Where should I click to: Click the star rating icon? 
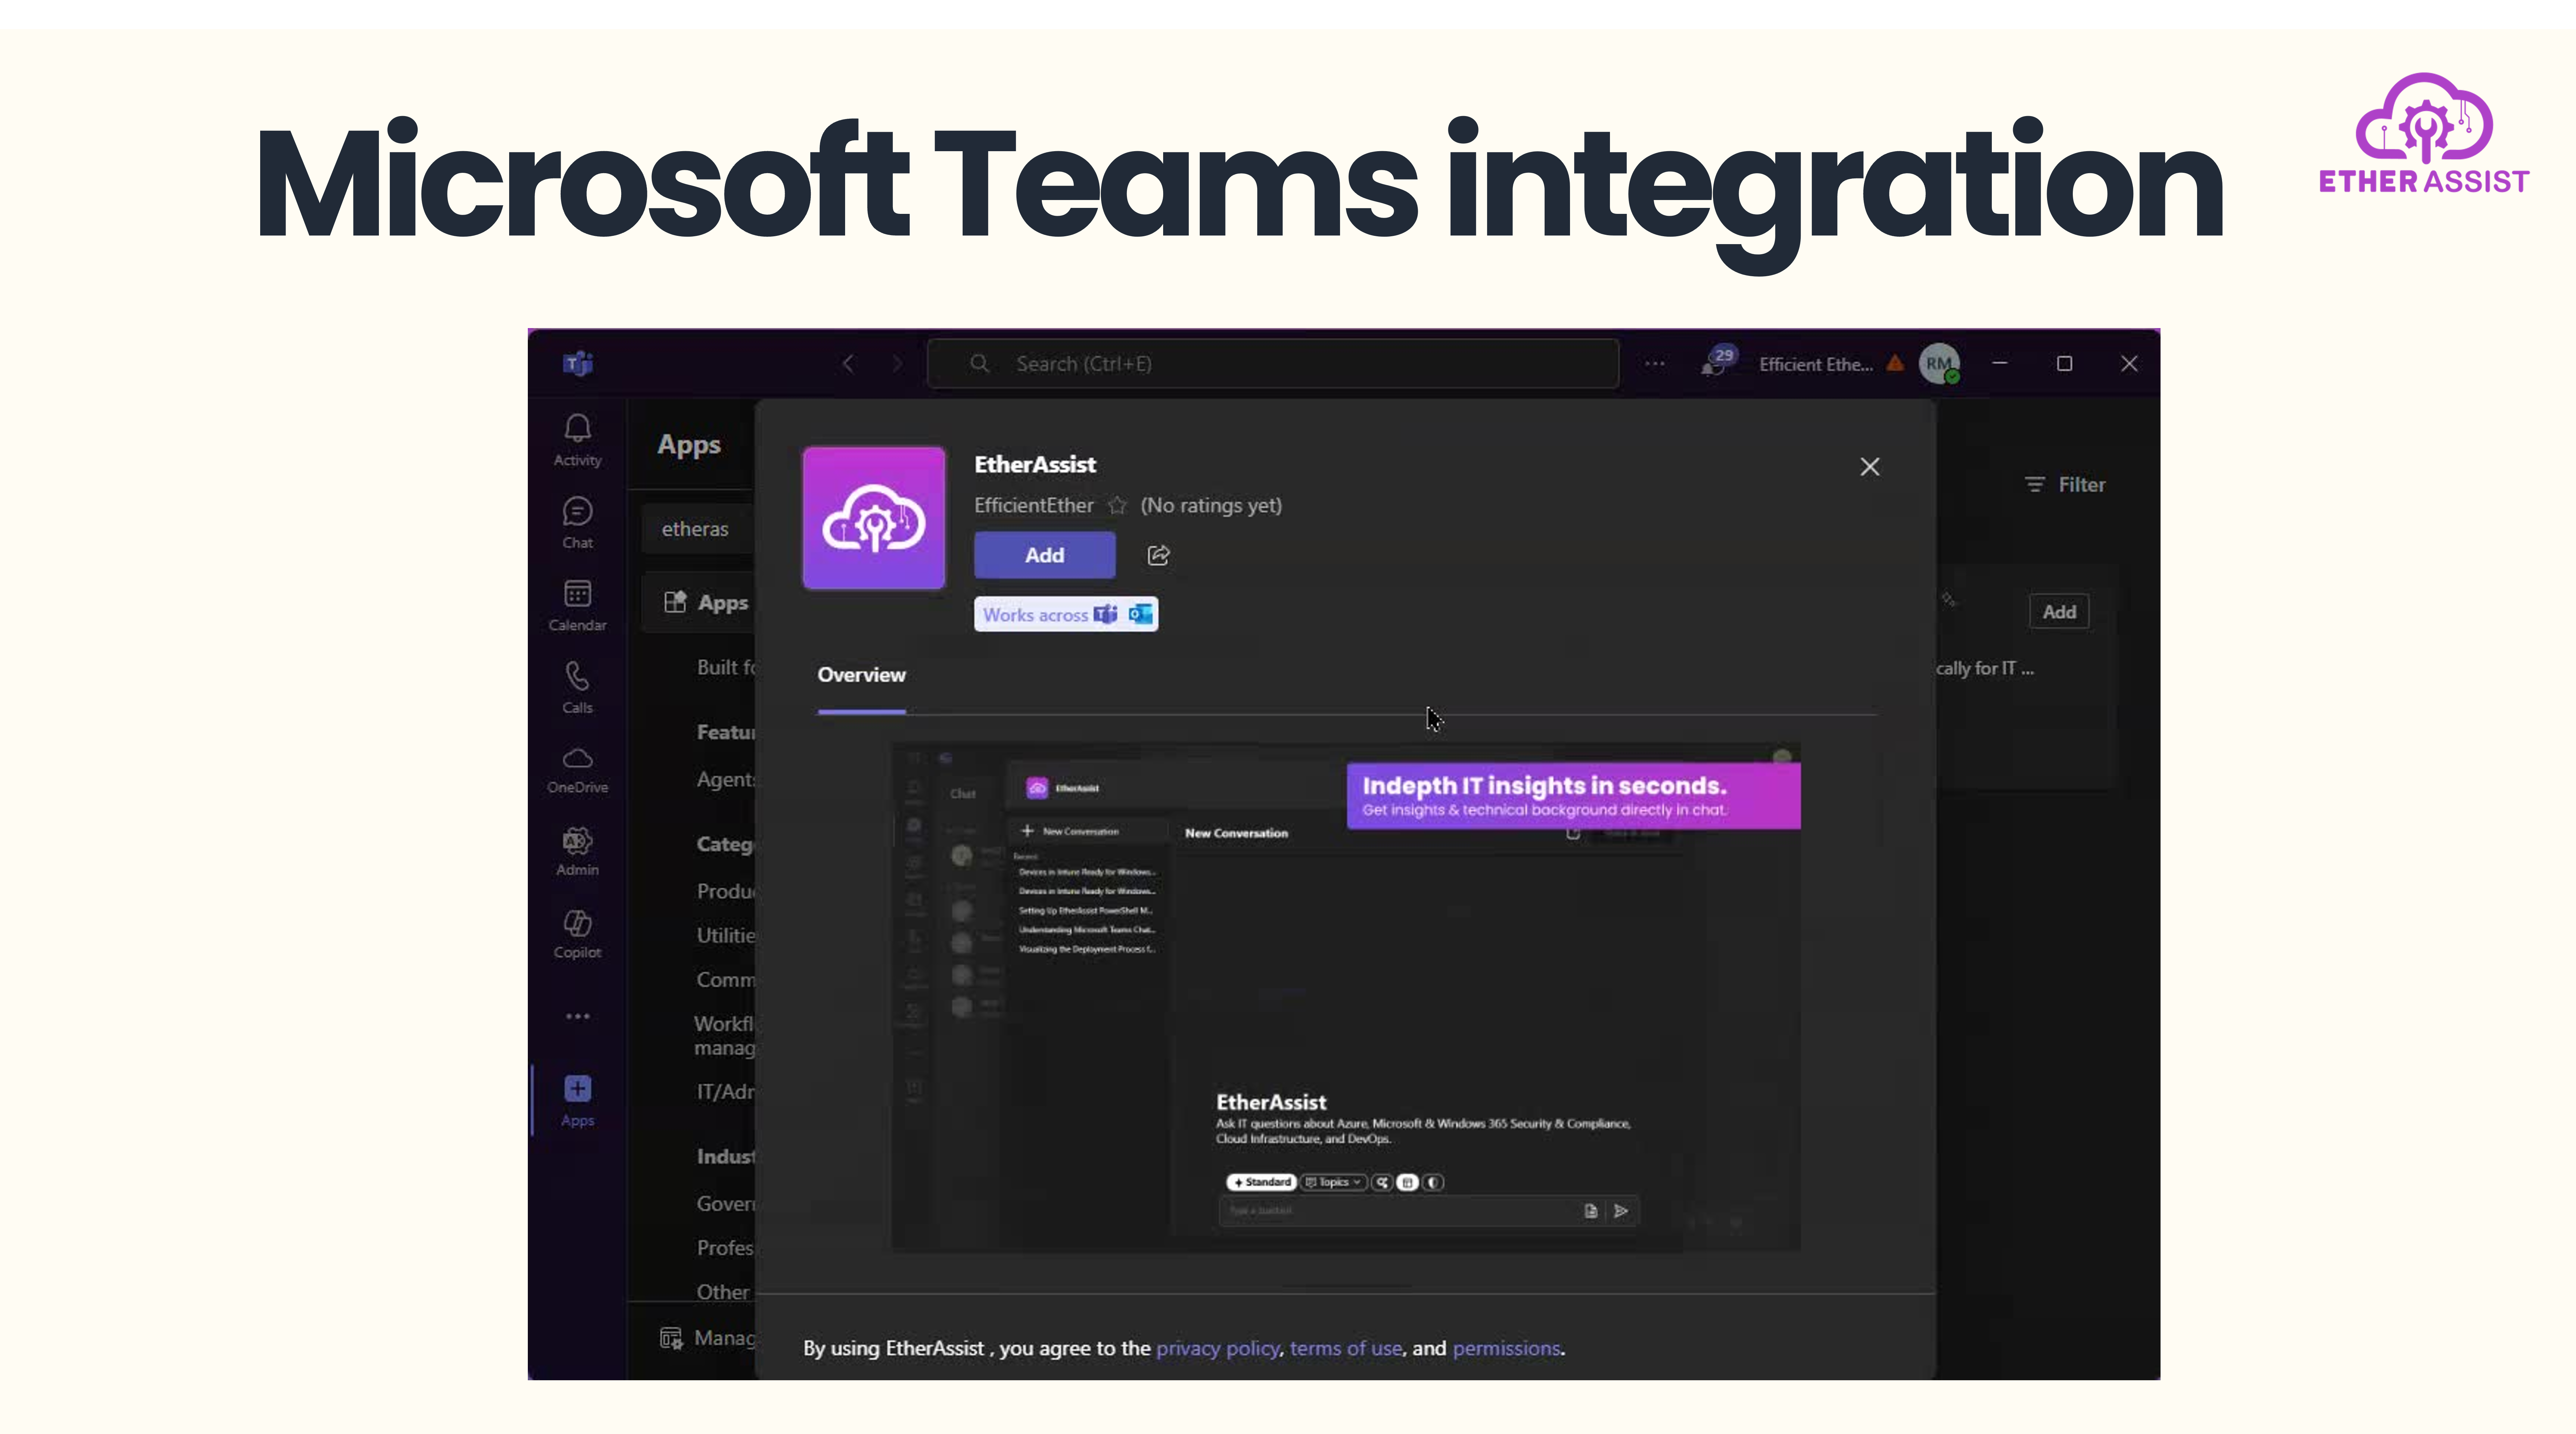pos(1117,506)
